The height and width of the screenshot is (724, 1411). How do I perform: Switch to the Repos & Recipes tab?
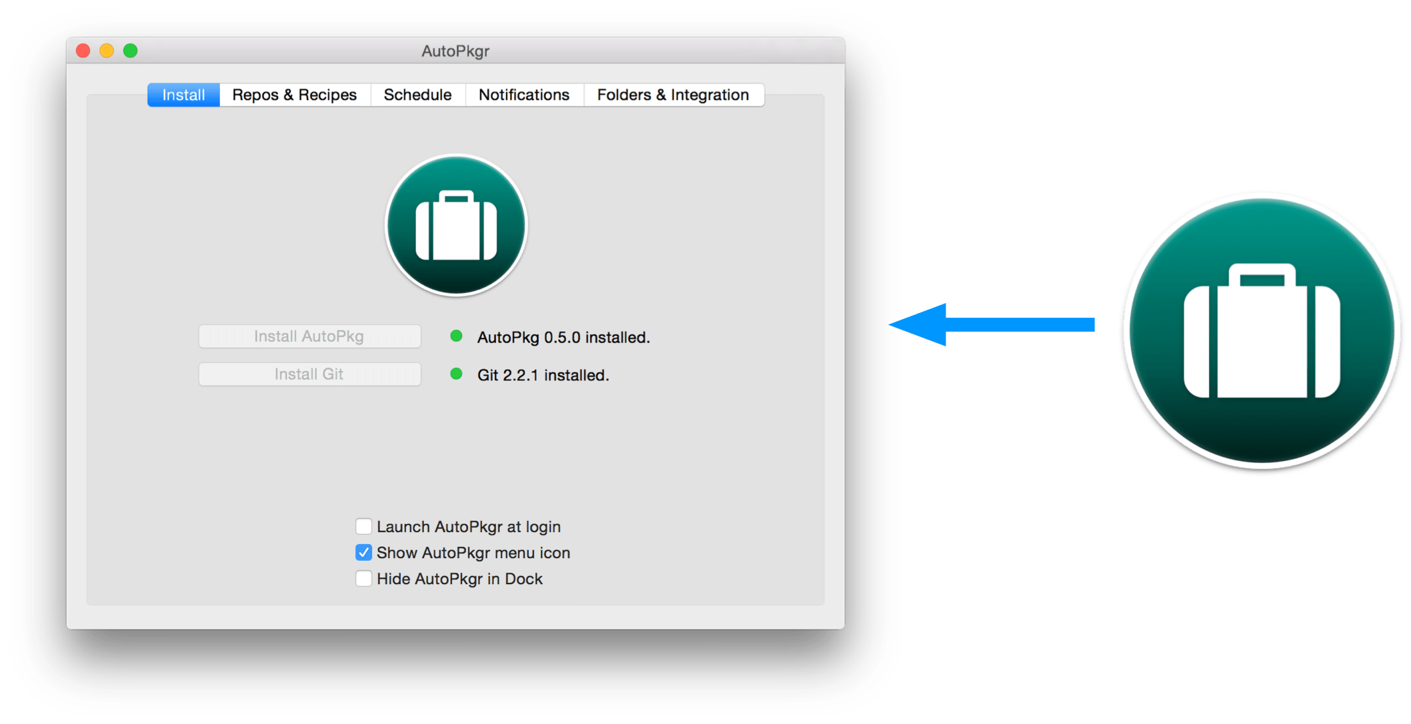click(295, 95)
